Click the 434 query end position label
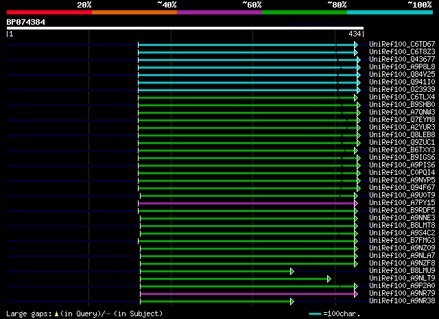The height and width of the screenshot is (319, 439). click(355, 34)
